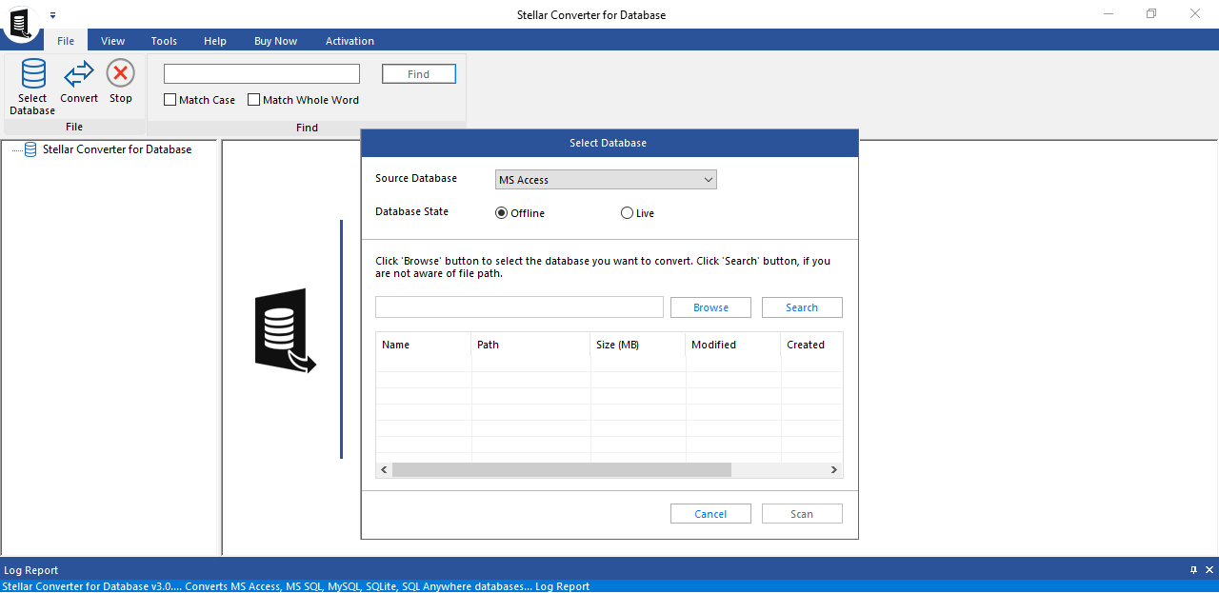Viewport: 1219px width, 593px height.
Task: Sort by the Size (MB) column header
Action: pyautogui.click(x=638, y=345)
